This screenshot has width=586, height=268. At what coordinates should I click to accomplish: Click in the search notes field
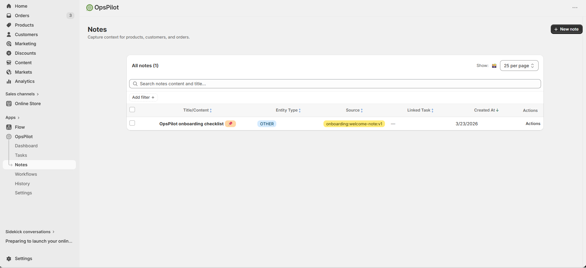coord(335,84)
